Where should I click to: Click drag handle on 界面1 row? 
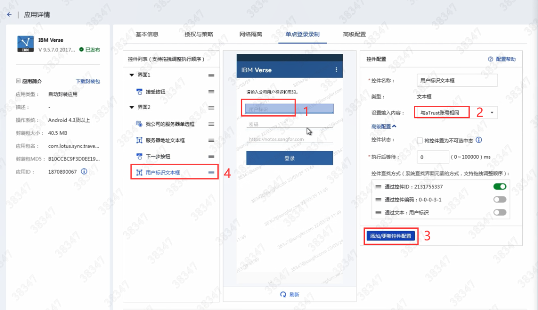[211, 75]
